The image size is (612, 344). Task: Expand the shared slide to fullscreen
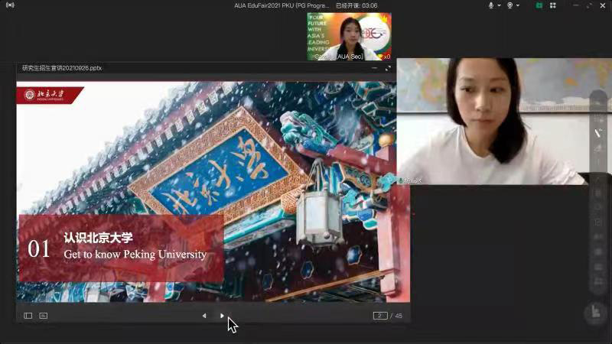pyautogui.click(x=388, y=68)
